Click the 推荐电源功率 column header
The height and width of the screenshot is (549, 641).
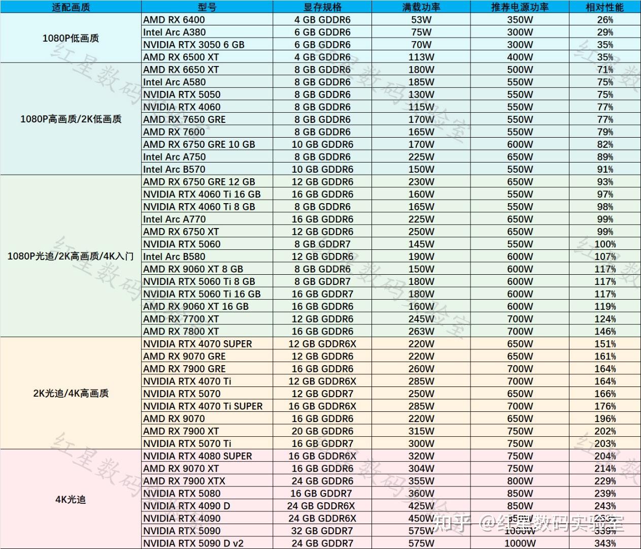coord(520,7)
